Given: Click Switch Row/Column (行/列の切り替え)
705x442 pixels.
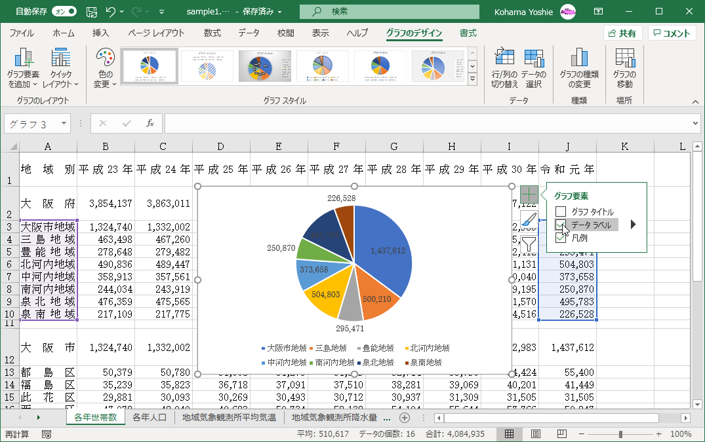Looking at the screenshot, I should [x=504, y=68].
